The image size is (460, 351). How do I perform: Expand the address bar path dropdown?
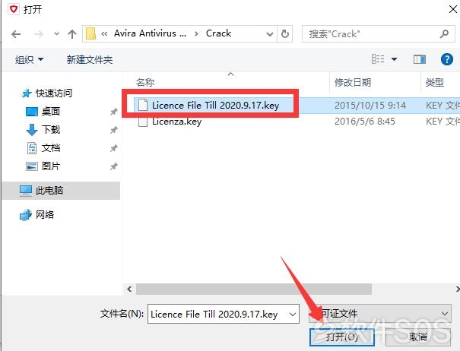[270, 34]
